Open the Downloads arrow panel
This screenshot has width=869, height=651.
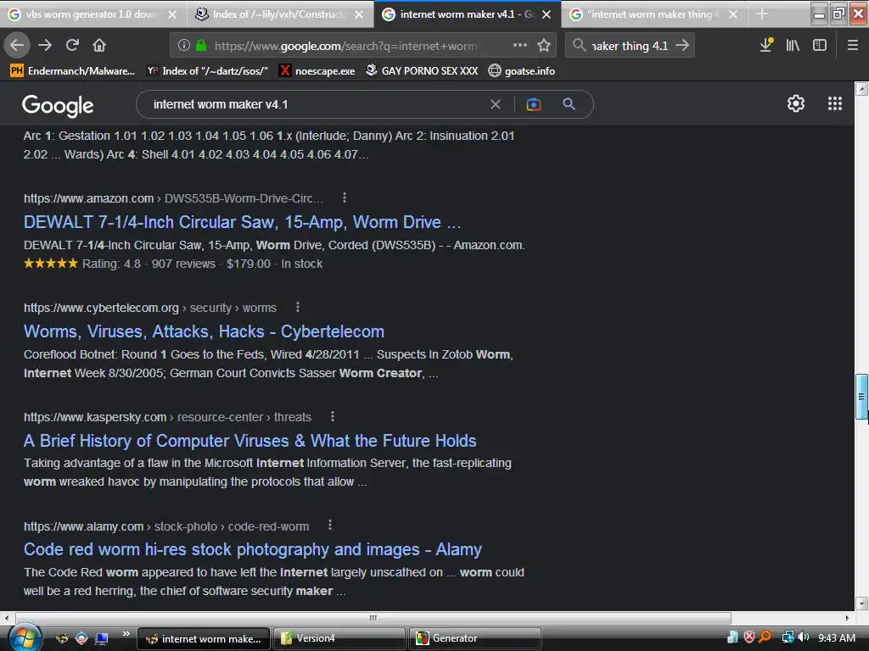point(766,45)
